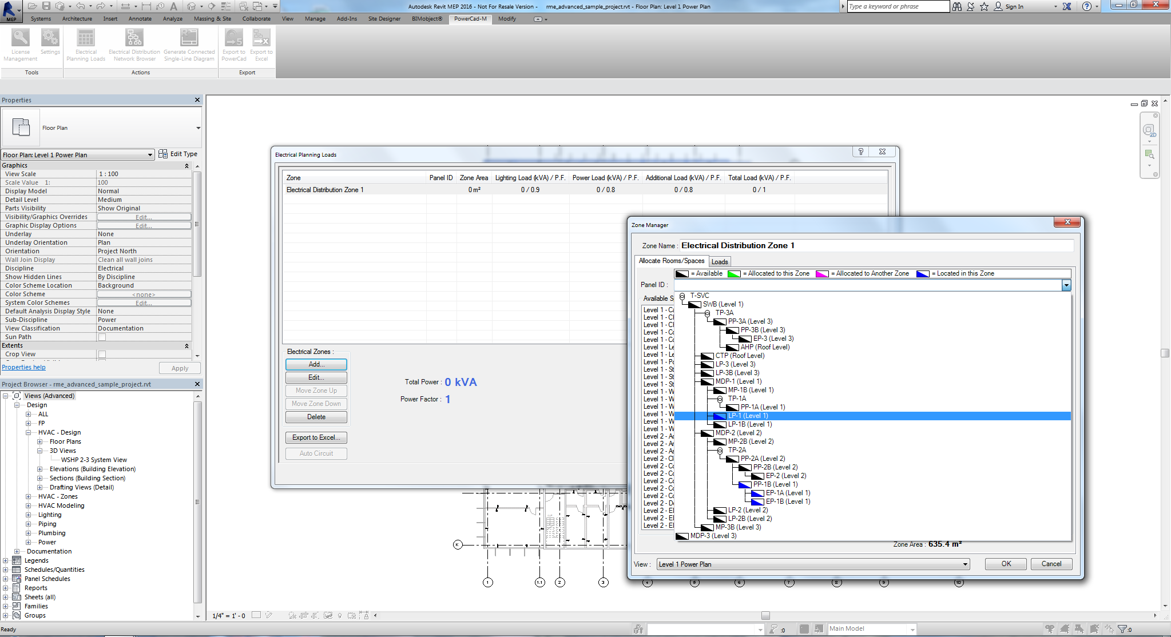Switch to the Loads tab in Zone Manager
The image size is (1171, 637).
pyautogui.click(x=720, y=262)
